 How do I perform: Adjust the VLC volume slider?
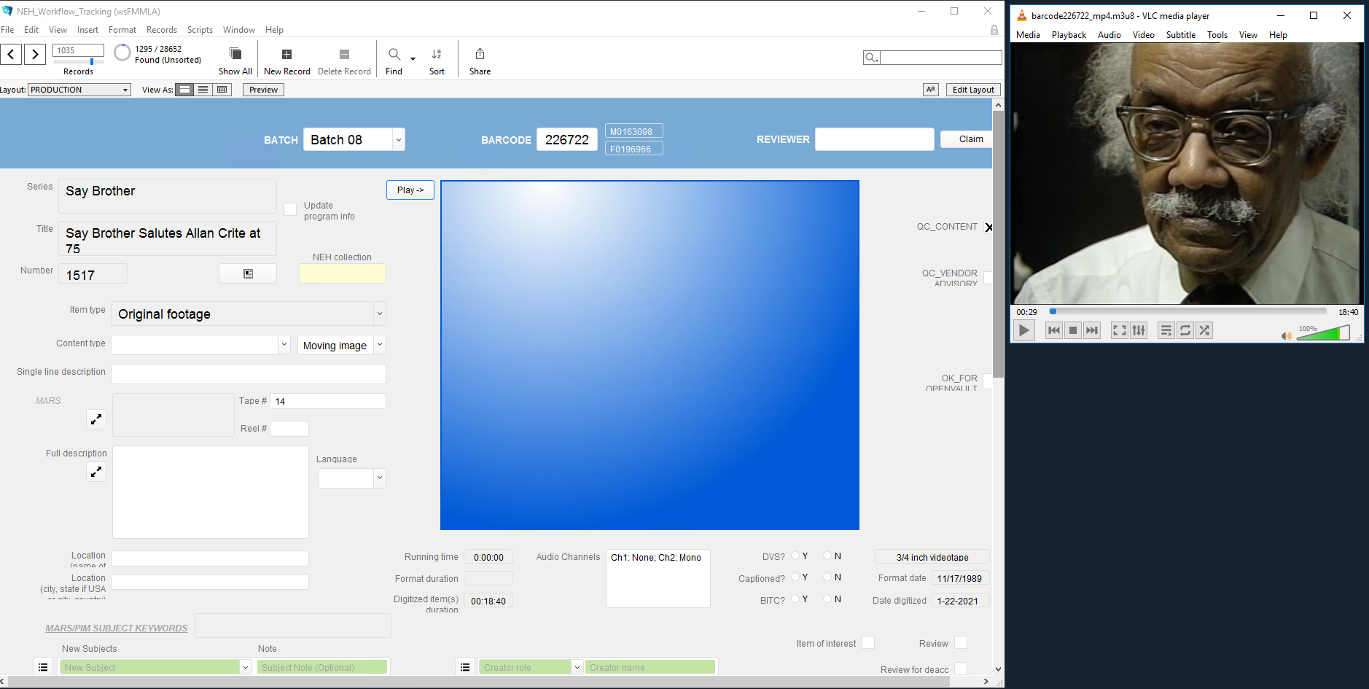pos(1323,333)
